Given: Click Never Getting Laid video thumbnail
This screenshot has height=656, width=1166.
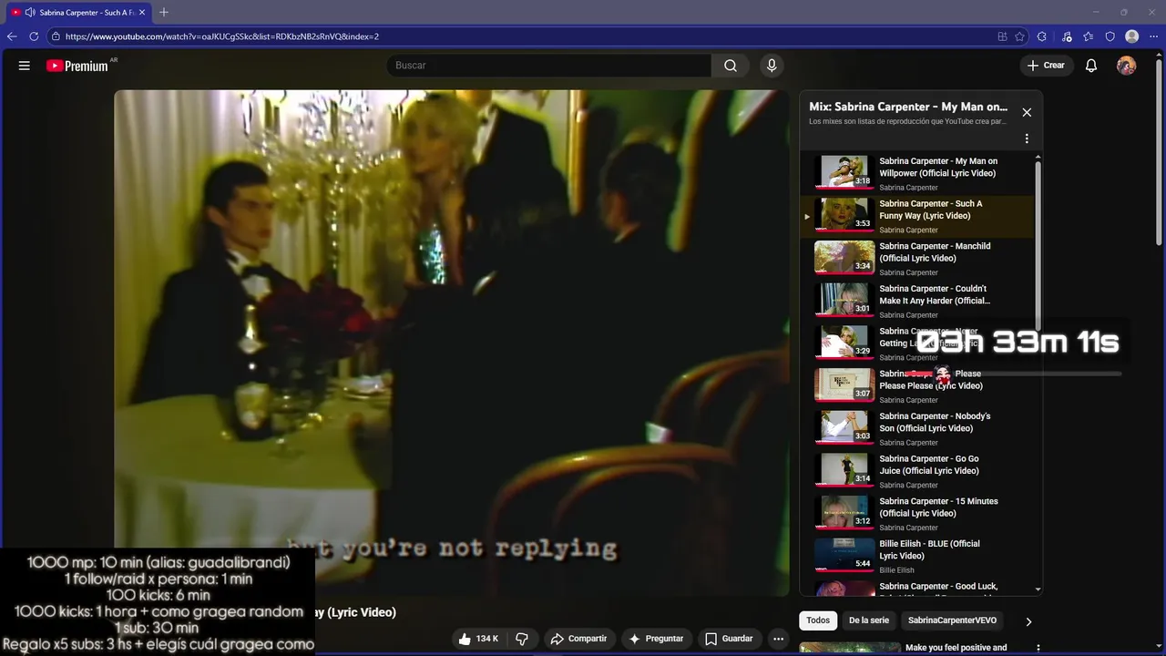Looking at the screenshot, I should [844, 342].
